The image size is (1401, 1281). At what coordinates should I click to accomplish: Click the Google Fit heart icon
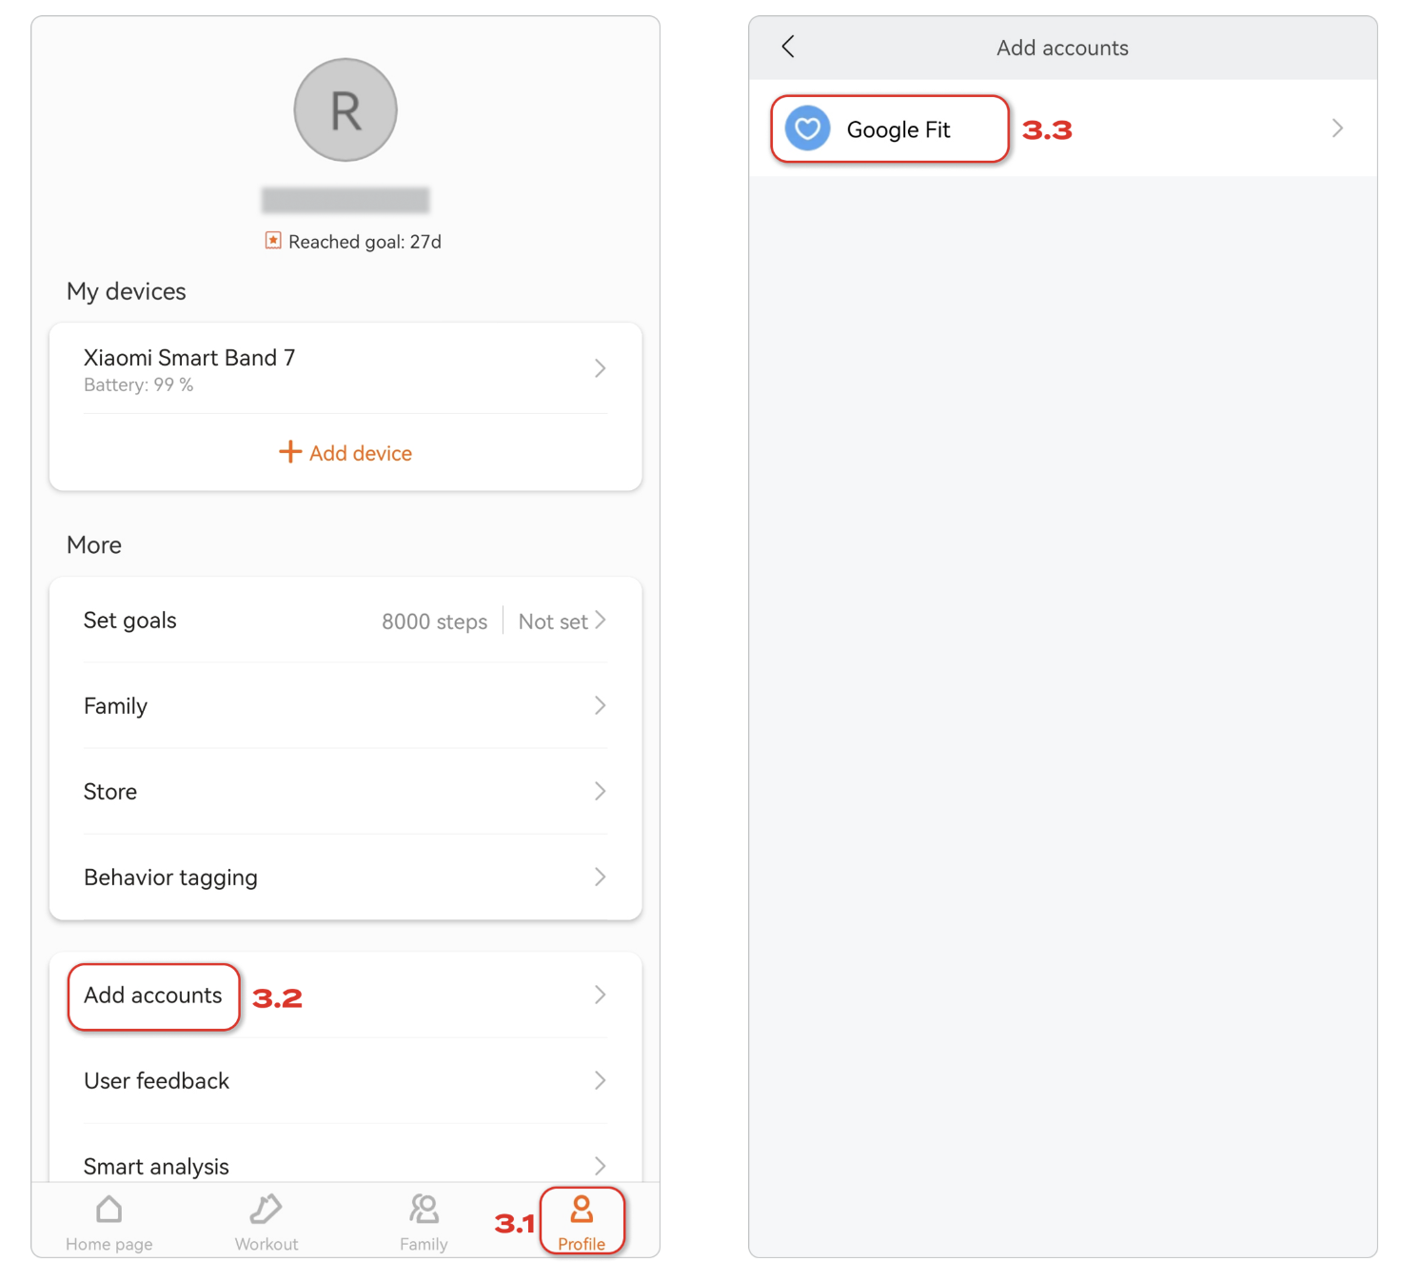pyautogui.click(x=807, y=128)
